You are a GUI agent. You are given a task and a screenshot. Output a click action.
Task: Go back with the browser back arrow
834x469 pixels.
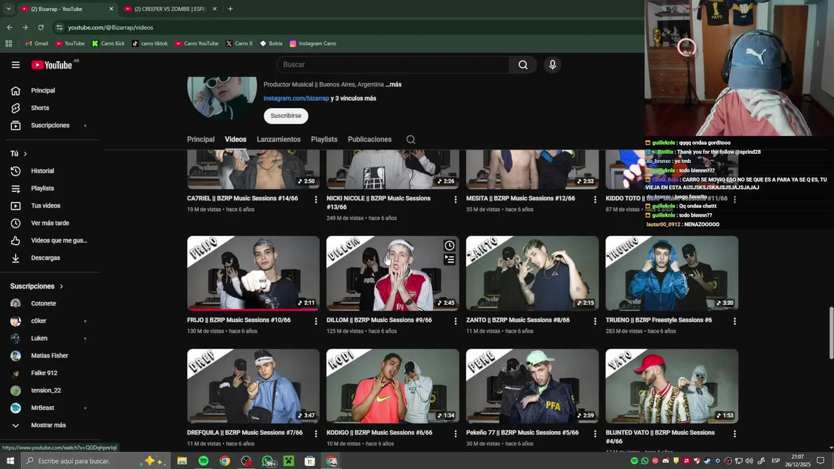9,27
